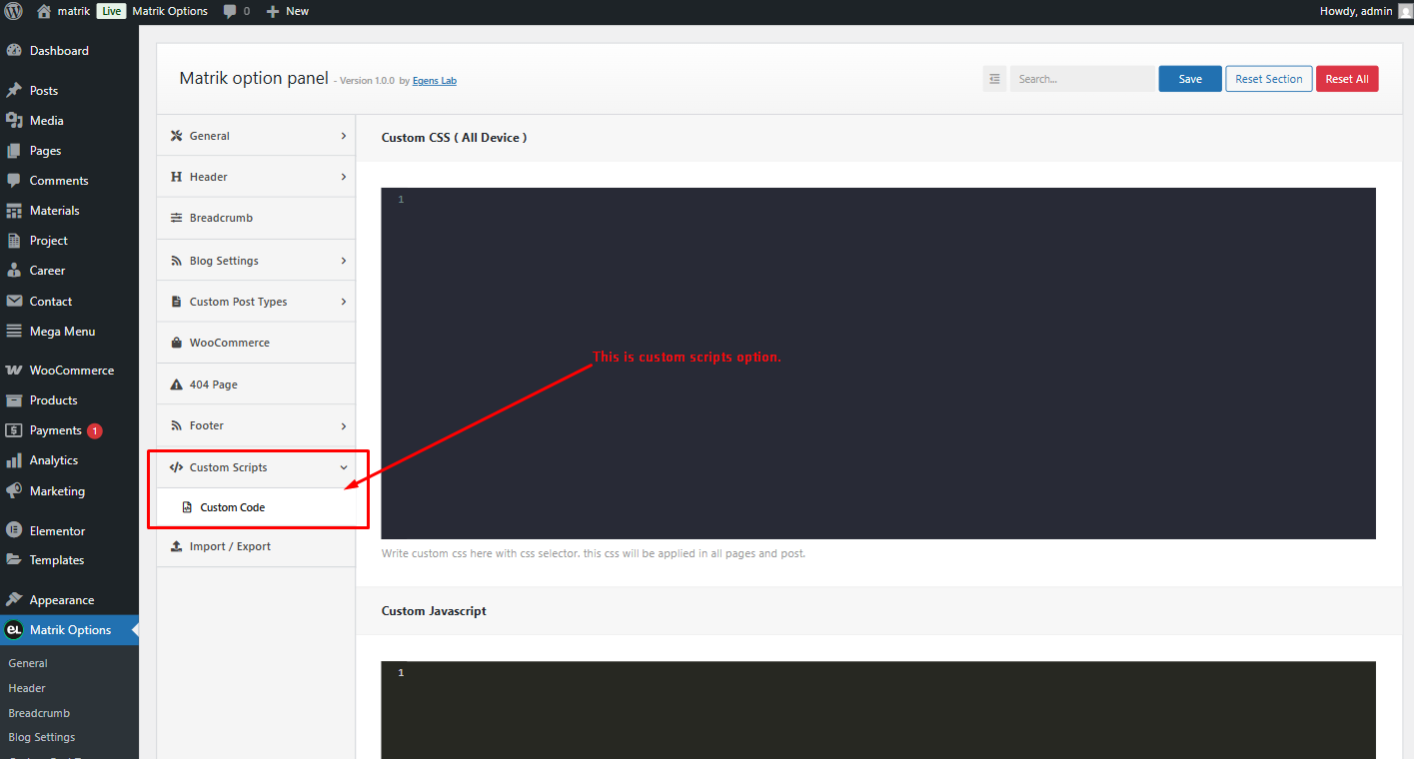1414x759 pixels.
Task: Click the Dashboard gauge icon
Action: pos(14,50)
